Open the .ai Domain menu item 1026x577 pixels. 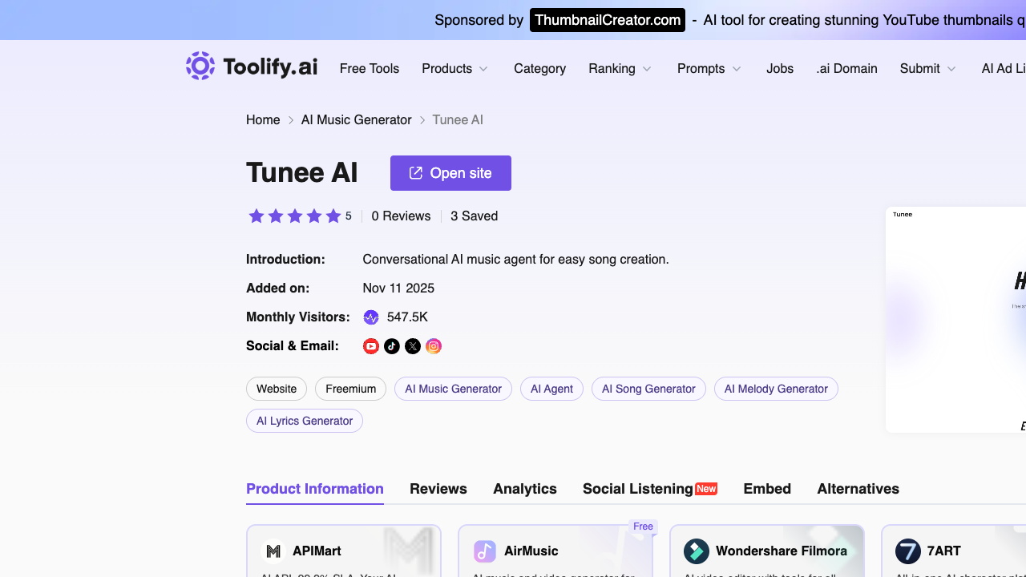tap(846, 69)
